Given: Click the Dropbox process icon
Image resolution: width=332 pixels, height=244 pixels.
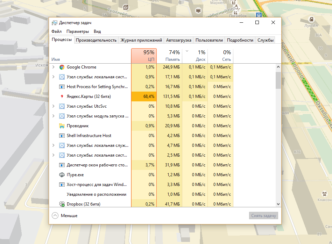Looking at the screenshot, I should (x=62, y=204).
